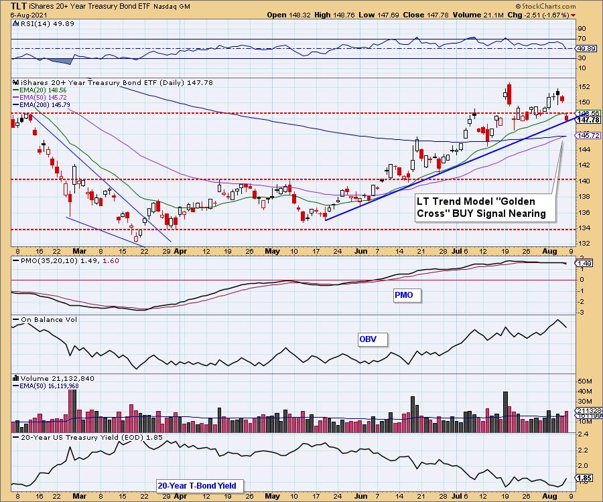603x502 pixels.
Task: Click the candlestick icon before the Daily legend
Action: [16, 82]
